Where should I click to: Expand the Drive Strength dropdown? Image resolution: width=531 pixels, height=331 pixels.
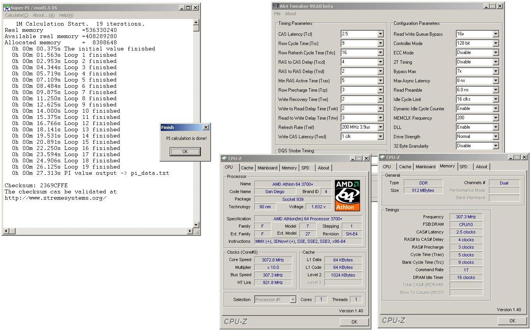point(496,137)
